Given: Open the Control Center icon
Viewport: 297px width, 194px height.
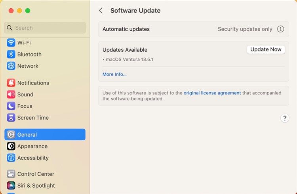Looking at the screenshot, I should [x=11, y=174].
